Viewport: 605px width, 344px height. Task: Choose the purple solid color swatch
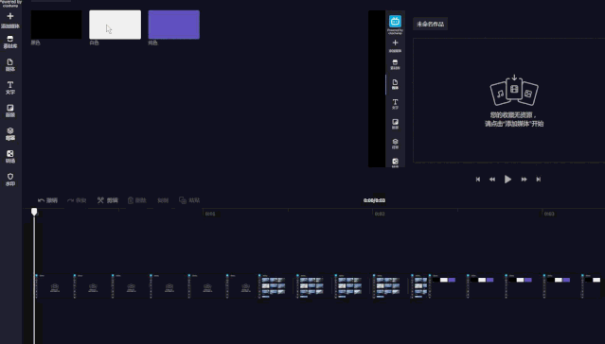174,25
